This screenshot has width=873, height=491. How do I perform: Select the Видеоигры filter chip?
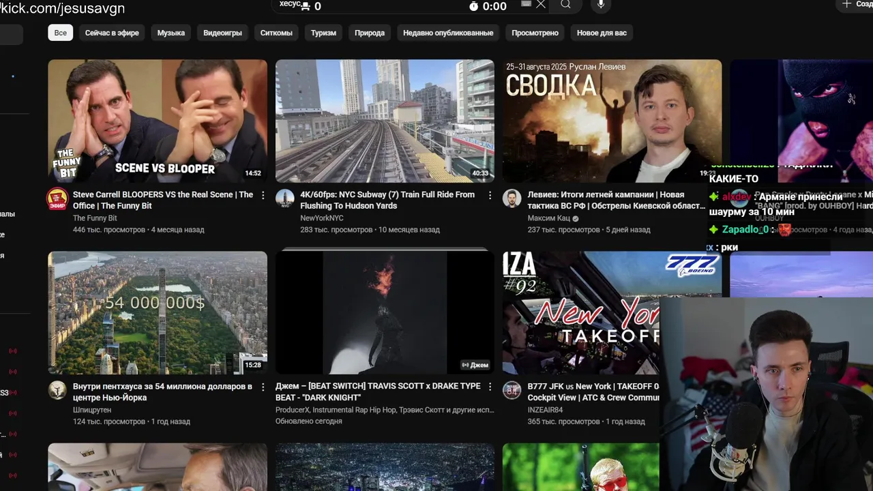tap(223, 33)
